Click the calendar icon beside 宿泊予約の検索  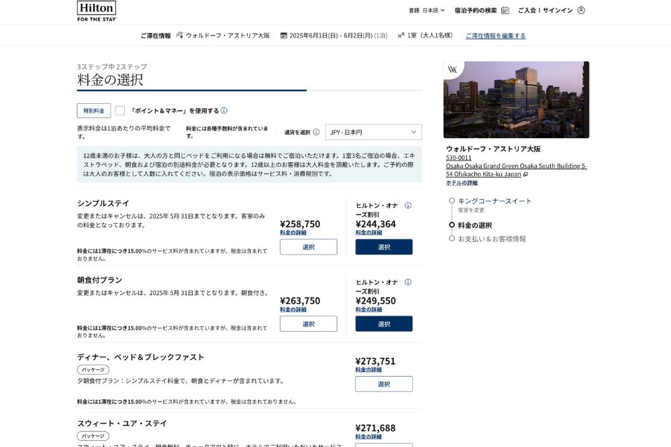tap(505, 10)
